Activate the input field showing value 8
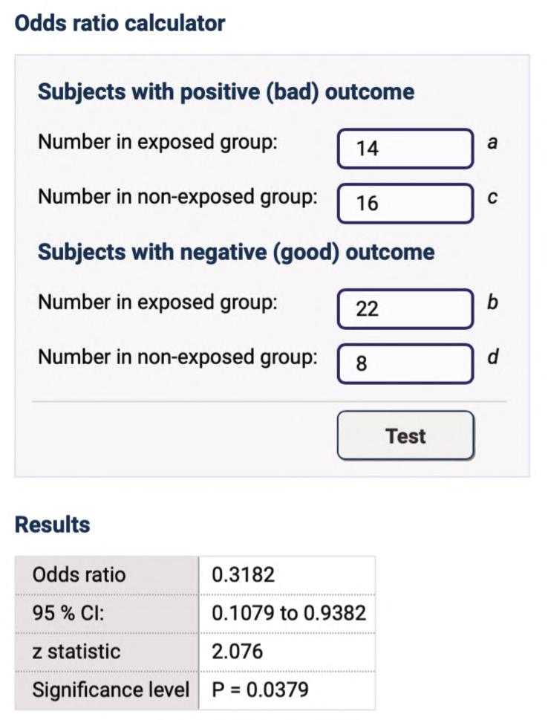 pos(405,363)
